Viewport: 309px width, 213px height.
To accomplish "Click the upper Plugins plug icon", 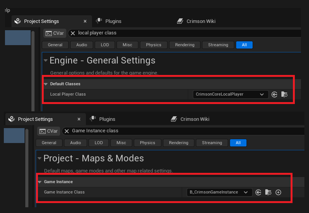I will (99, 21).
